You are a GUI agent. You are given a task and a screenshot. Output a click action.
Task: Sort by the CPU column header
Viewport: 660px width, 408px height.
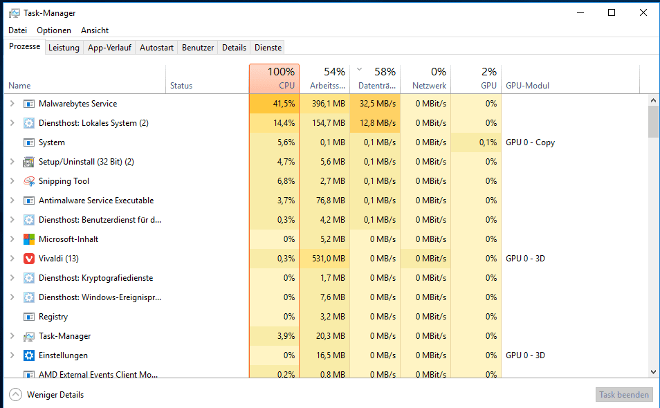point(274,79)
